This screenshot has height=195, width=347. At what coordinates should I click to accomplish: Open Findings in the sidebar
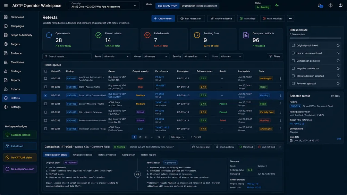point(19,71)
